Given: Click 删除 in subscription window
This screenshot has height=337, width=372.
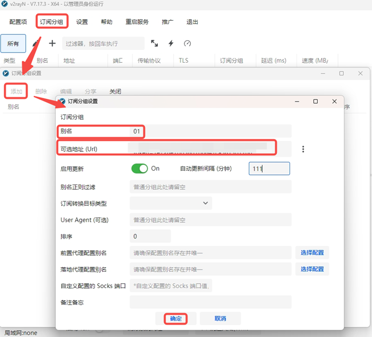Looking at the screenshot, I should (41, 91).
